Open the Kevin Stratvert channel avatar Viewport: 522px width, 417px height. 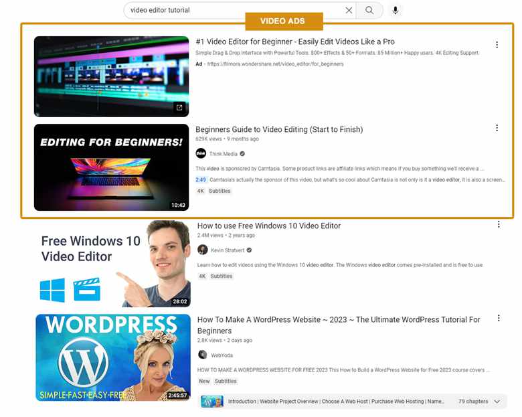tap(202, 250)
